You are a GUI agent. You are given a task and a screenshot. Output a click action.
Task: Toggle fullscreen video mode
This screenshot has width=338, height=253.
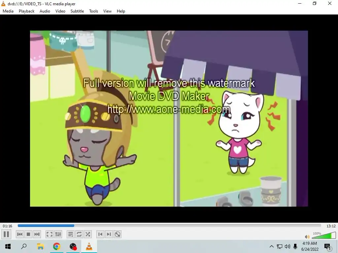tap(50, 234)
